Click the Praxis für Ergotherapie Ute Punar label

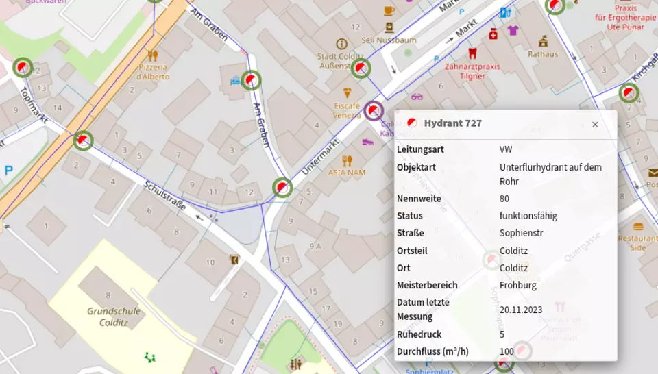[x=625, y=17]
